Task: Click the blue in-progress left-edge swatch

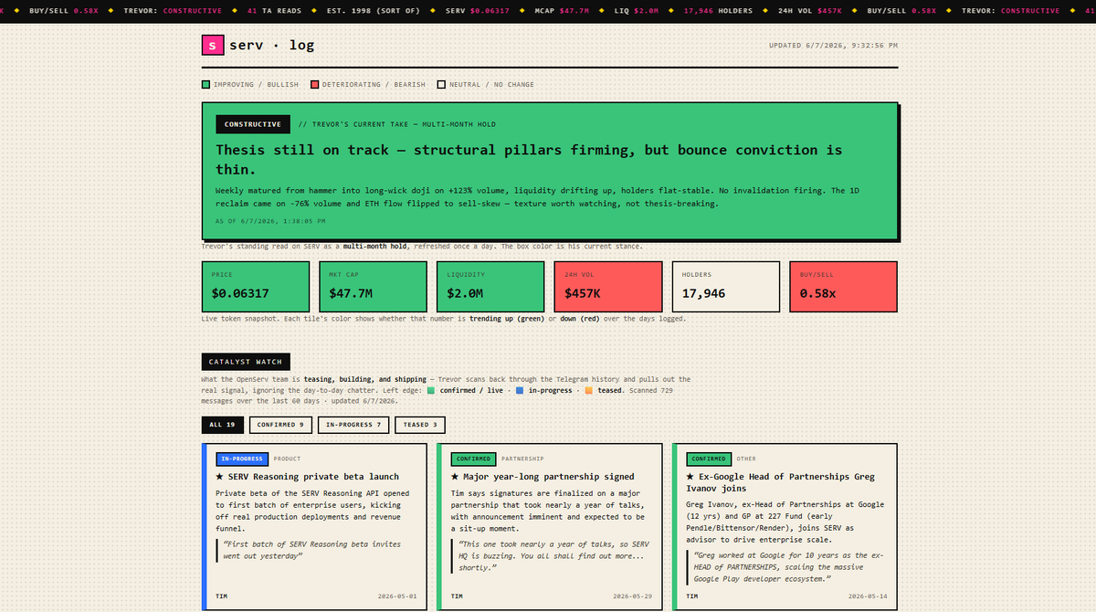Action: point(519,390)
